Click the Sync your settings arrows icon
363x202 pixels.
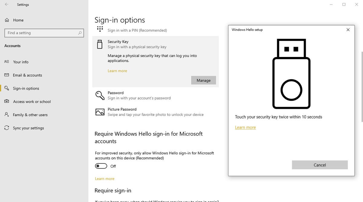(x=7, y=128)
